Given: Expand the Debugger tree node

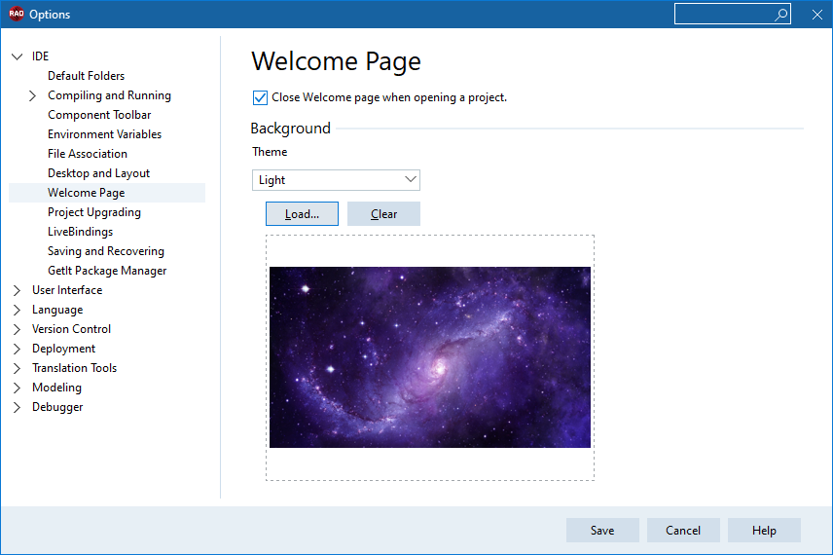Looking at the screenshot, I should point(17,407).
